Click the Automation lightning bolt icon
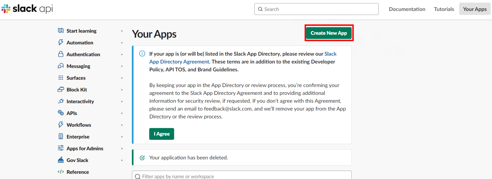 (61, 42)
